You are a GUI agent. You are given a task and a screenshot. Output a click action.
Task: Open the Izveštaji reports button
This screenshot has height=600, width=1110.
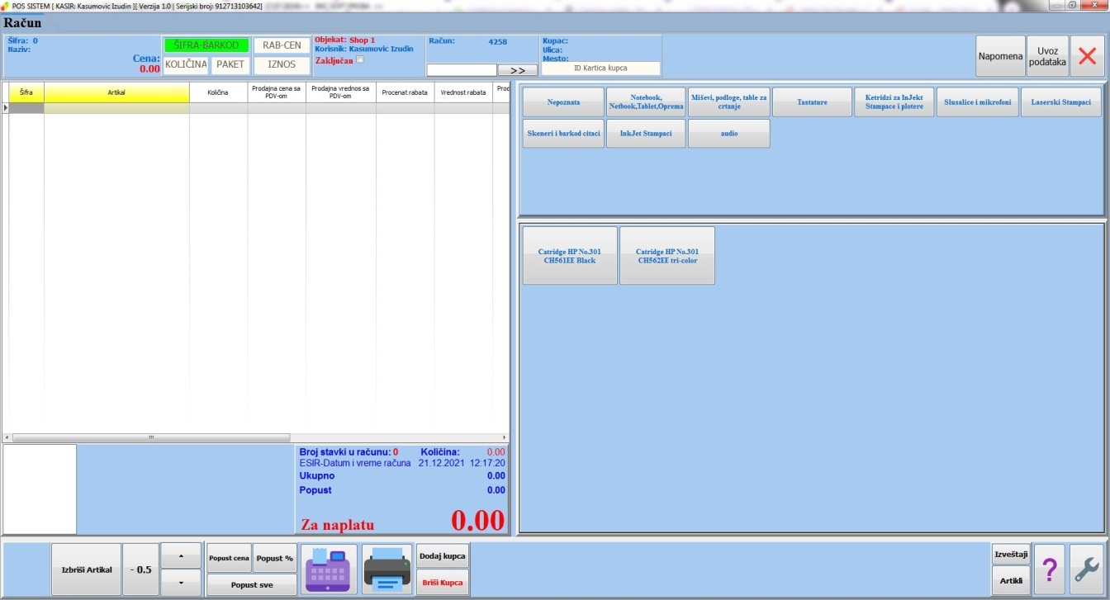(1011, 555)
